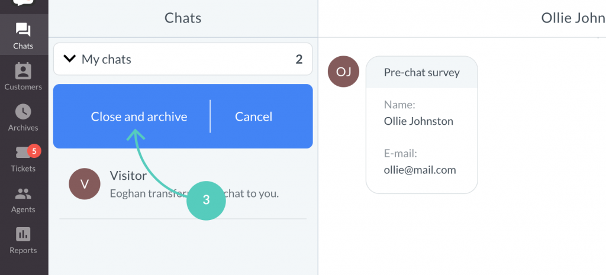The height and width of the screenshot is (275, 606).
Task: Collapse the My chats chevron
Action: coord(70,59)
